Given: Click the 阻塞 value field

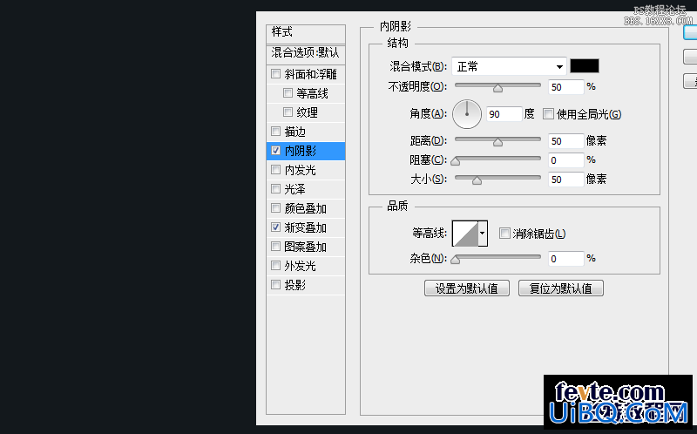Looking at the screenshot, I should [x=565, y=160].
